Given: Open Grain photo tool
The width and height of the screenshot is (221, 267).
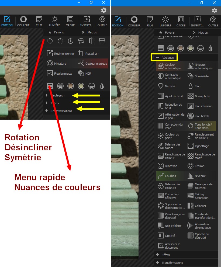Looking at the screenshot, I should click(x=201, y=96).
